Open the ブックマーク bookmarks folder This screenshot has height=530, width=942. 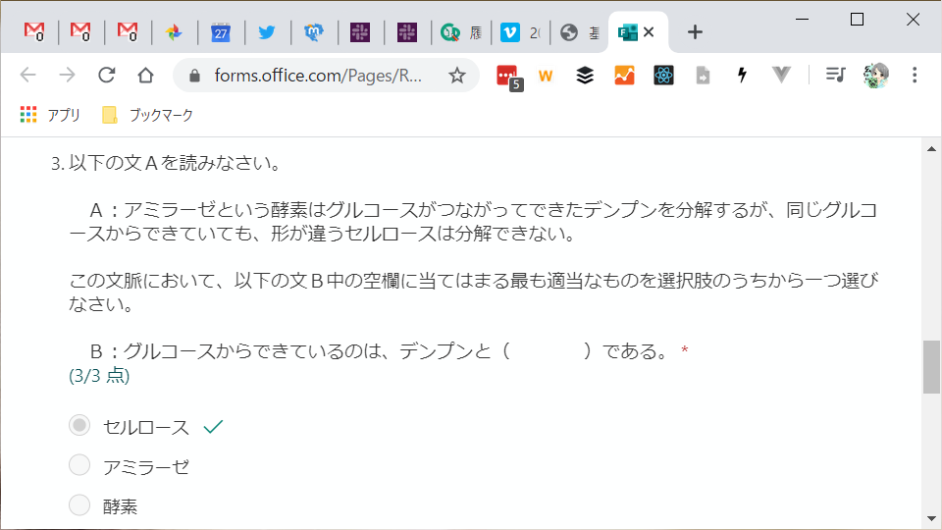[148, 115]
